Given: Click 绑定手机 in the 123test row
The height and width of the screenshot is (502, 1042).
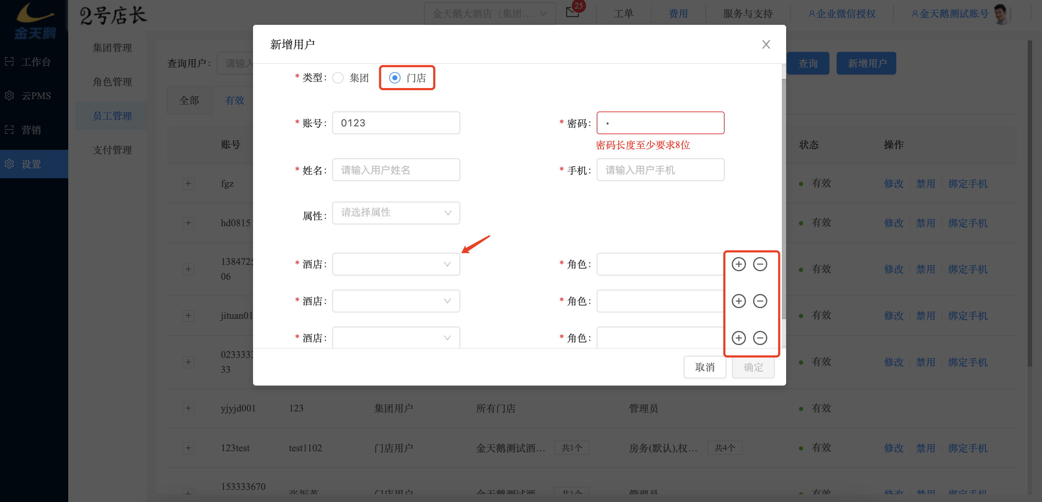Looking at the screenshot, I should tap(968, 448).
